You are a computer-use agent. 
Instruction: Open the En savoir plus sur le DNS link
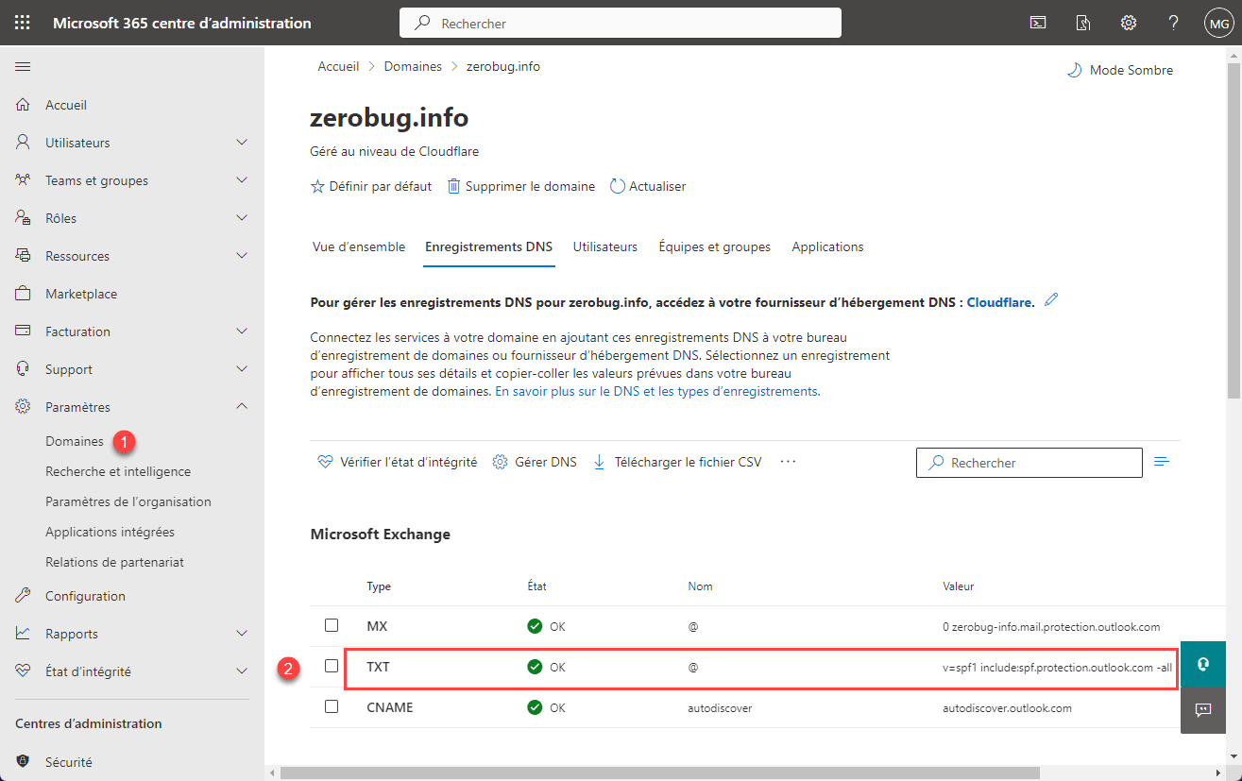coord(657,391)
